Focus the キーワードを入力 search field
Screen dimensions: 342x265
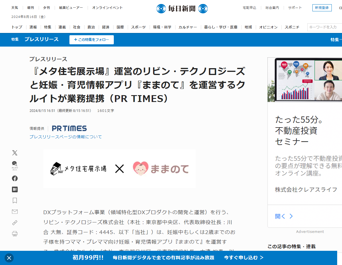click(x=325, y=27)
